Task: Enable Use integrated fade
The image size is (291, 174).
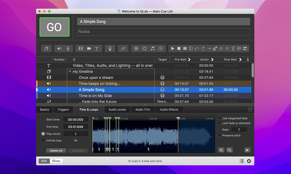Action: (220, 118)
